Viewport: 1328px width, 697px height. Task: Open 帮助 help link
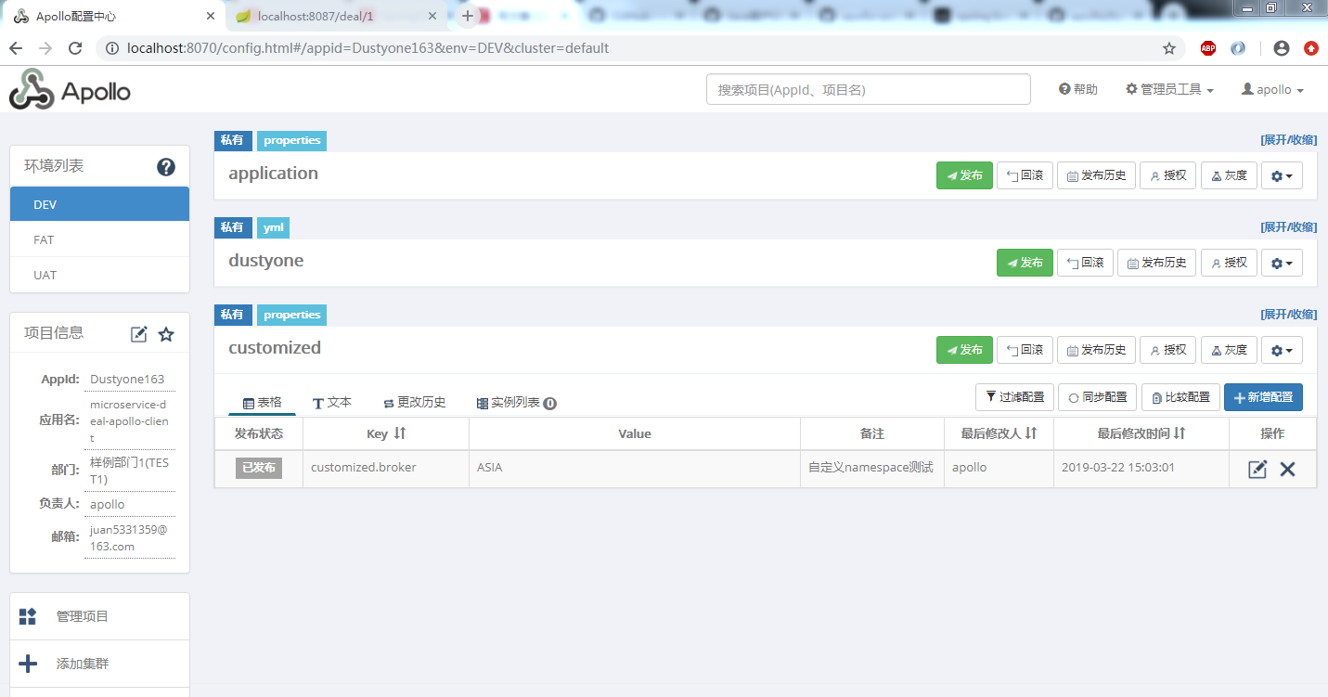coord(1078,90)
